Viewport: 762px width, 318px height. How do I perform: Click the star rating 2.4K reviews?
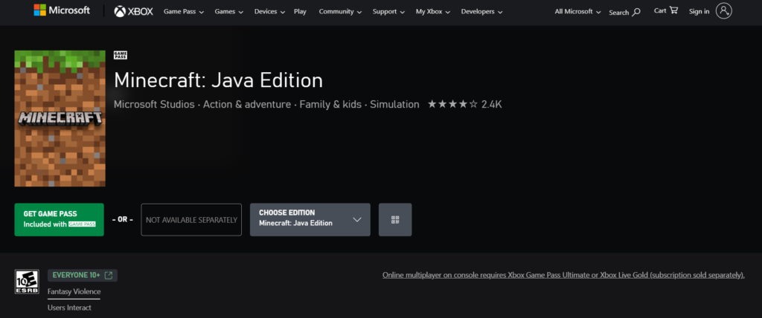click(464, 105)
